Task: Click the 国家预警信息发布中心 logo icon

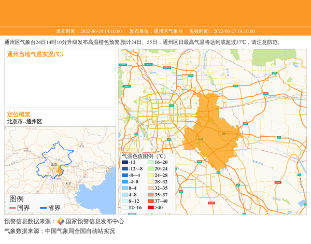Action: point(60,221)
